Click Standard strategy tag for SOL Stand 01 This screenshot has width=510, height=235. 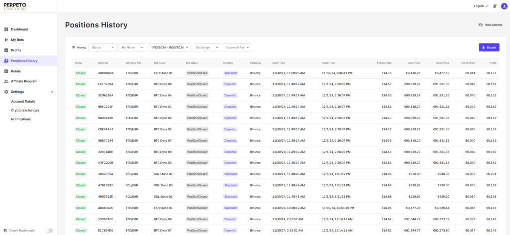pos(230,196)
